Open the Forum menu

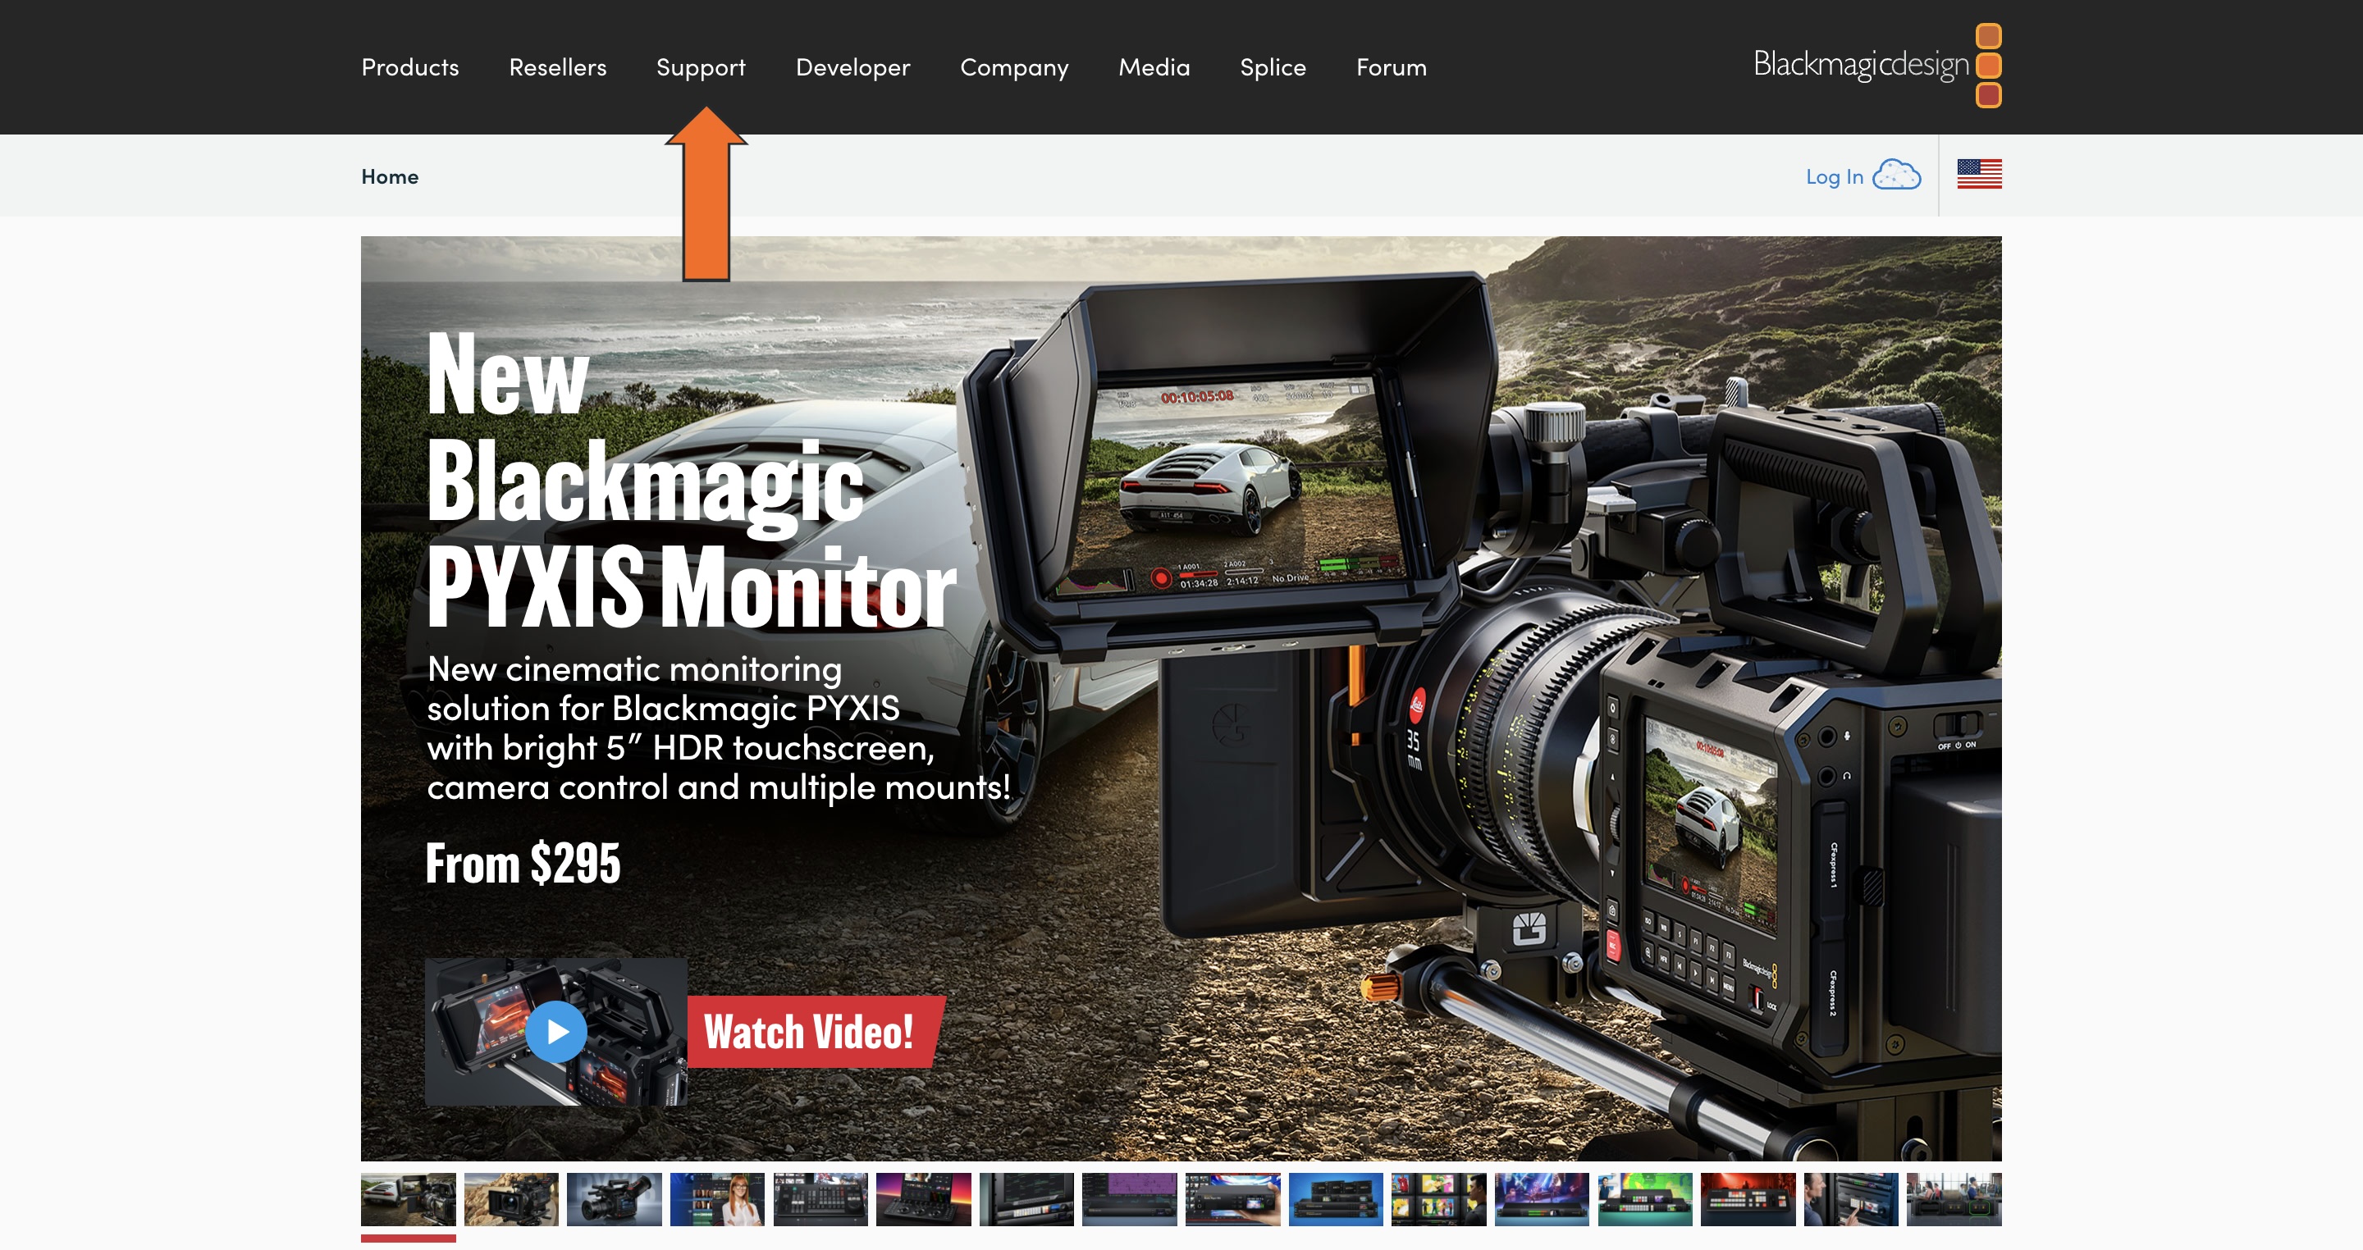[x=1391, y=67]
